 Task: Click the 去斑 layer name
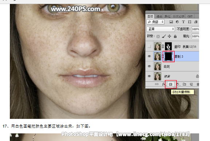(167, 66)
